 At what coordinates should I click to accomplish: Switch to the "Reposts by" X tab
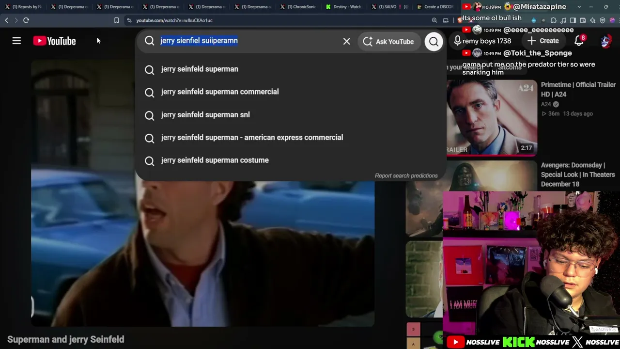[23, 7]
